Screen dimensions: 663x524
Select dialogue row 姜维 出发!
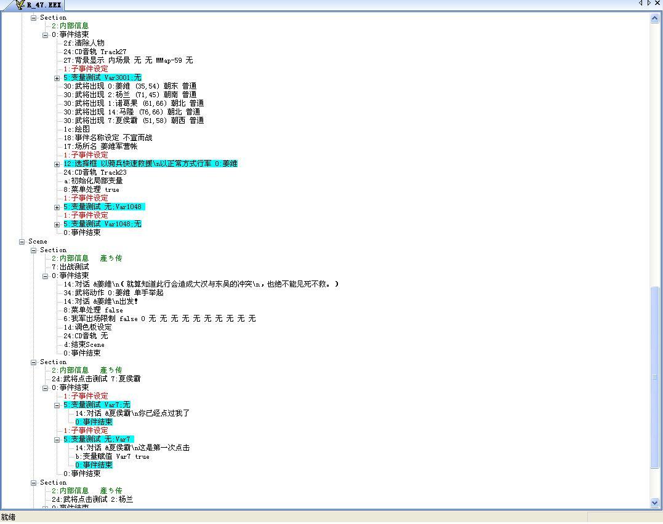[100, 302]
